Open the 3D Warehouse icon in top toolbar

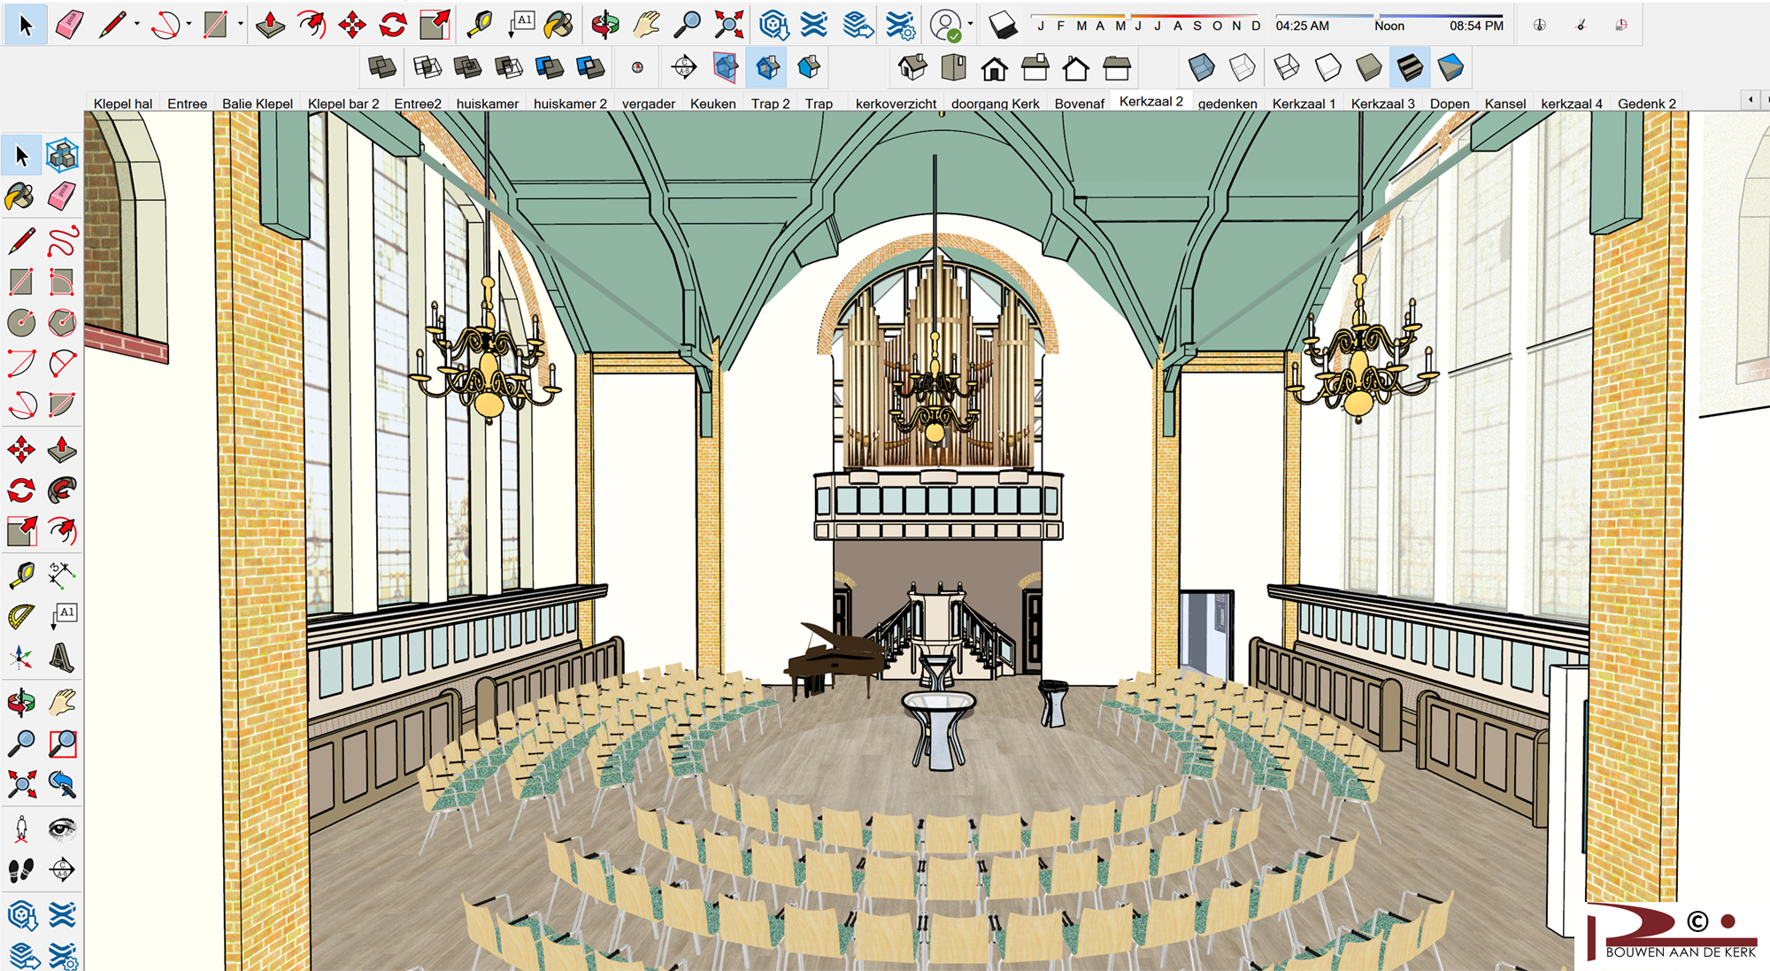773,25
